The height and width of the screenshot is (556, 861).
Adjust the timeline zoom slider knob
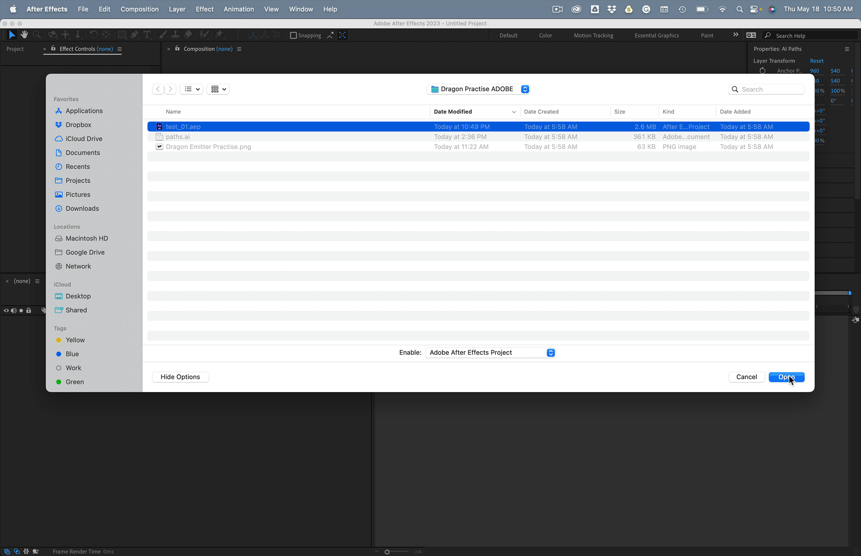point(387,552)
